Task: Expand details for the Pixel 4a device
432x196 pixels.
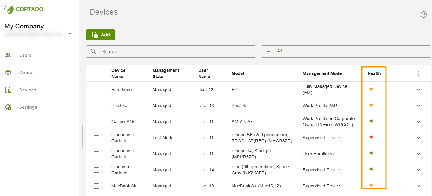Action: (x=418, y=105)
